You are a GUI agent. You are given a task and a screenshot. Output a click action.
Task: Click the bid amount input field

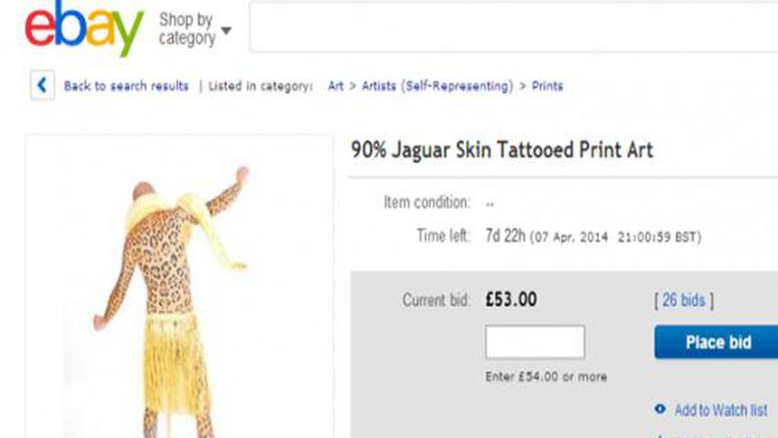(x=535, y=342)
